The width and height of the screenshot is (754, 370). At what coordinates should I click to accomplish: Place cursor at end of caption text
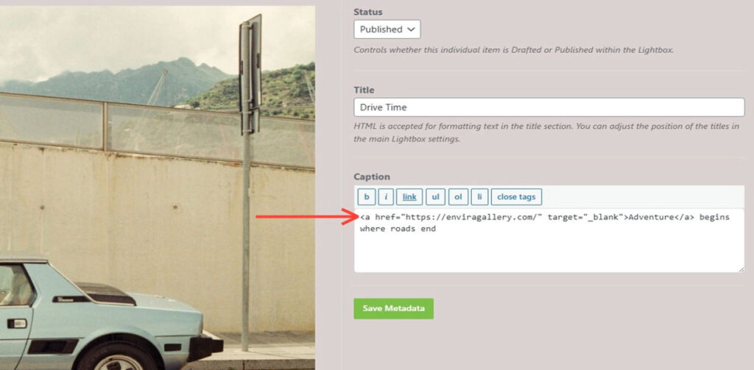pyautogui.click(x=437, y=229)
